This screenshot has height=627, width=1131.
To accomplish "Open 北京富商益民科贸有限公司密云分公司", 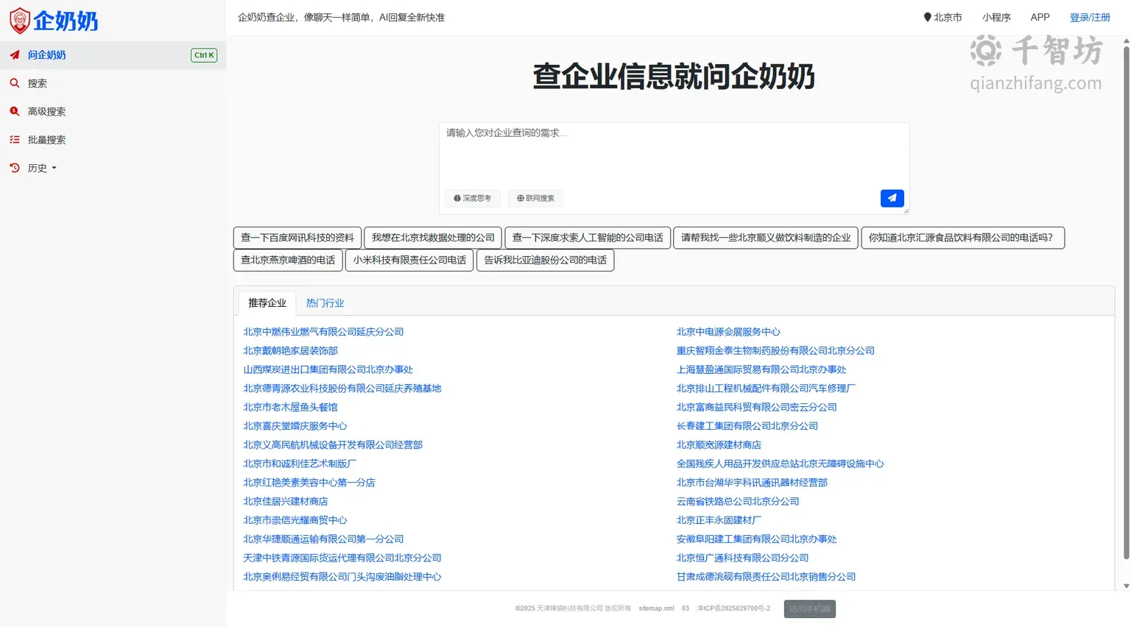I will click(757, 407).
